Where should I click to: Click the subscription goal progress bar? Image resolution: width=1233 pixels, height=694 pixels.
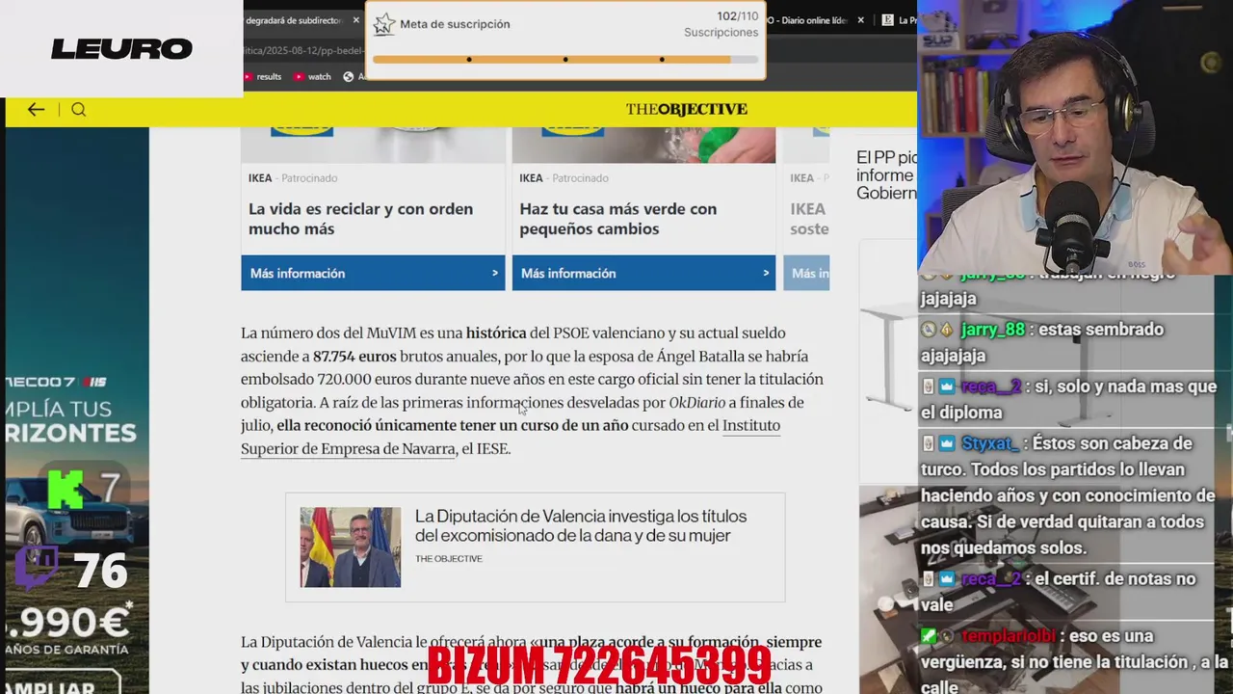click(x=565, y=60)
